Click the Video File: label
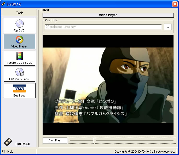Viewport: 179px width, 155px height. 51,20
